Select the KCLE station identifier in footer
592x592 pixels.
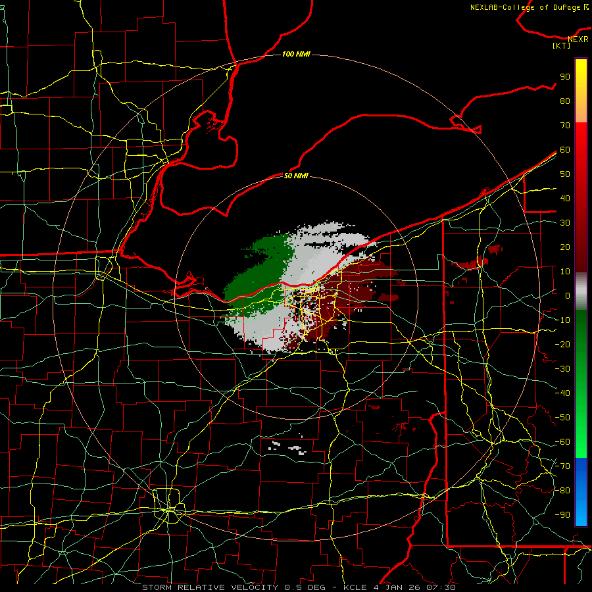tap(355, 587)
